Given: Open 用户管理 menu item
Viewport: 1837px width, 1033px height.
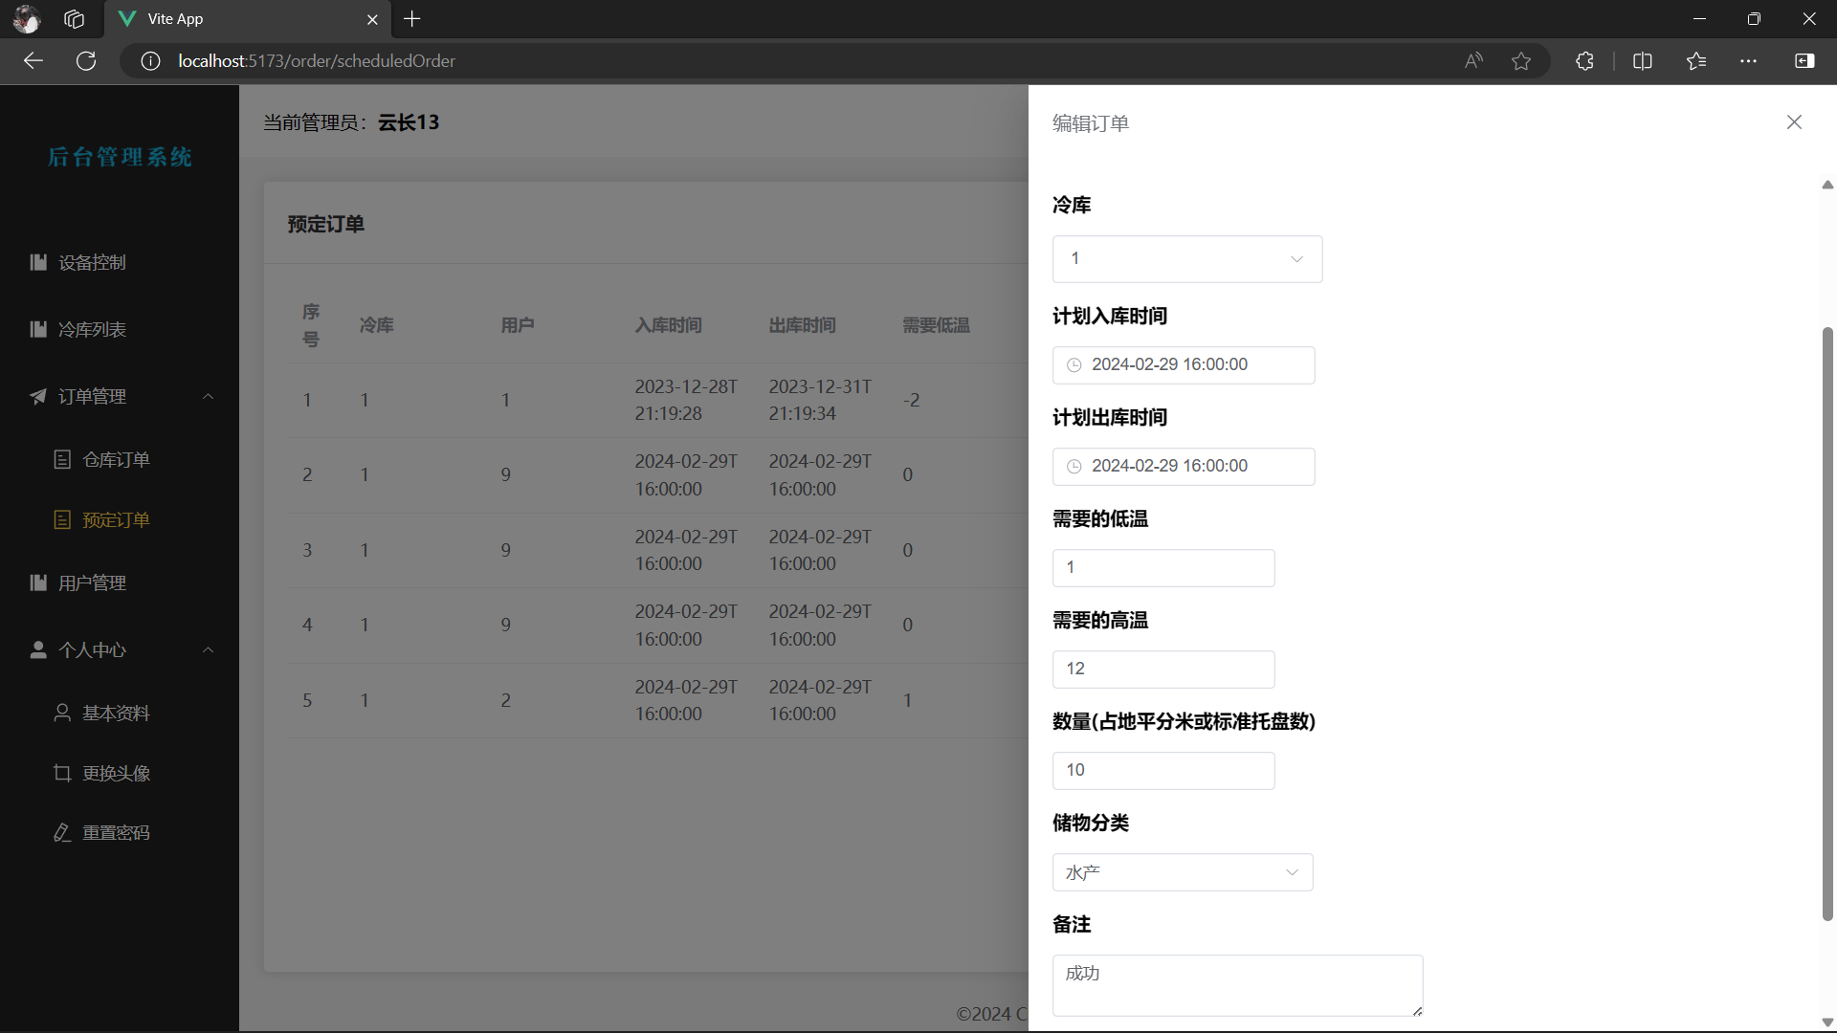Looking at the screenshot, I should click(92, 582).
